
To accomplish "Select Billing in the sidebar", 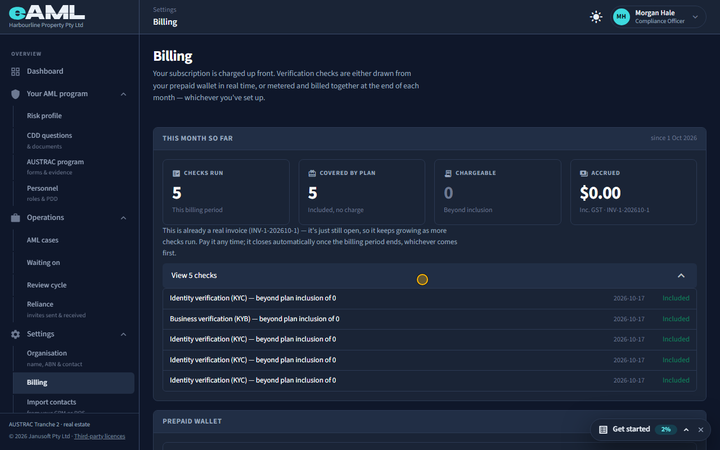I will tap(74, 382).
